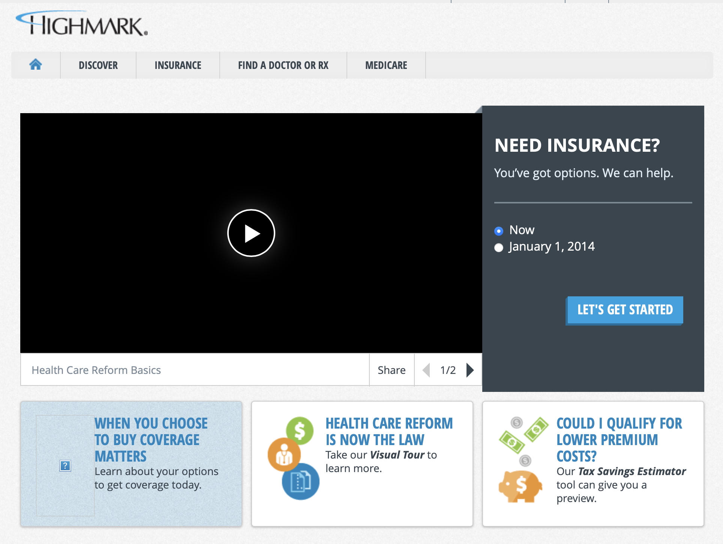Click the 1/2 video counter
Screen dimensions: 723x544
coord(448,370)
